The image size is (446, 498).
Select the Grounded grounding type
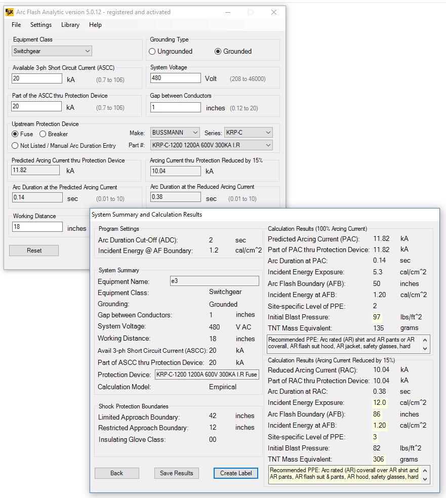point(218,51)
